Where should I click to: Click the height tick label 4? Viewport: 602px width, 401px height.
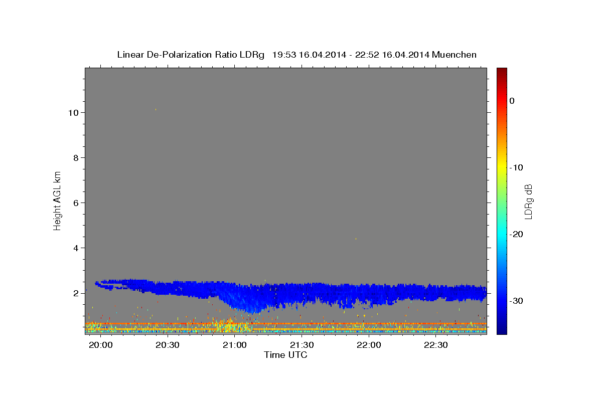75,248
